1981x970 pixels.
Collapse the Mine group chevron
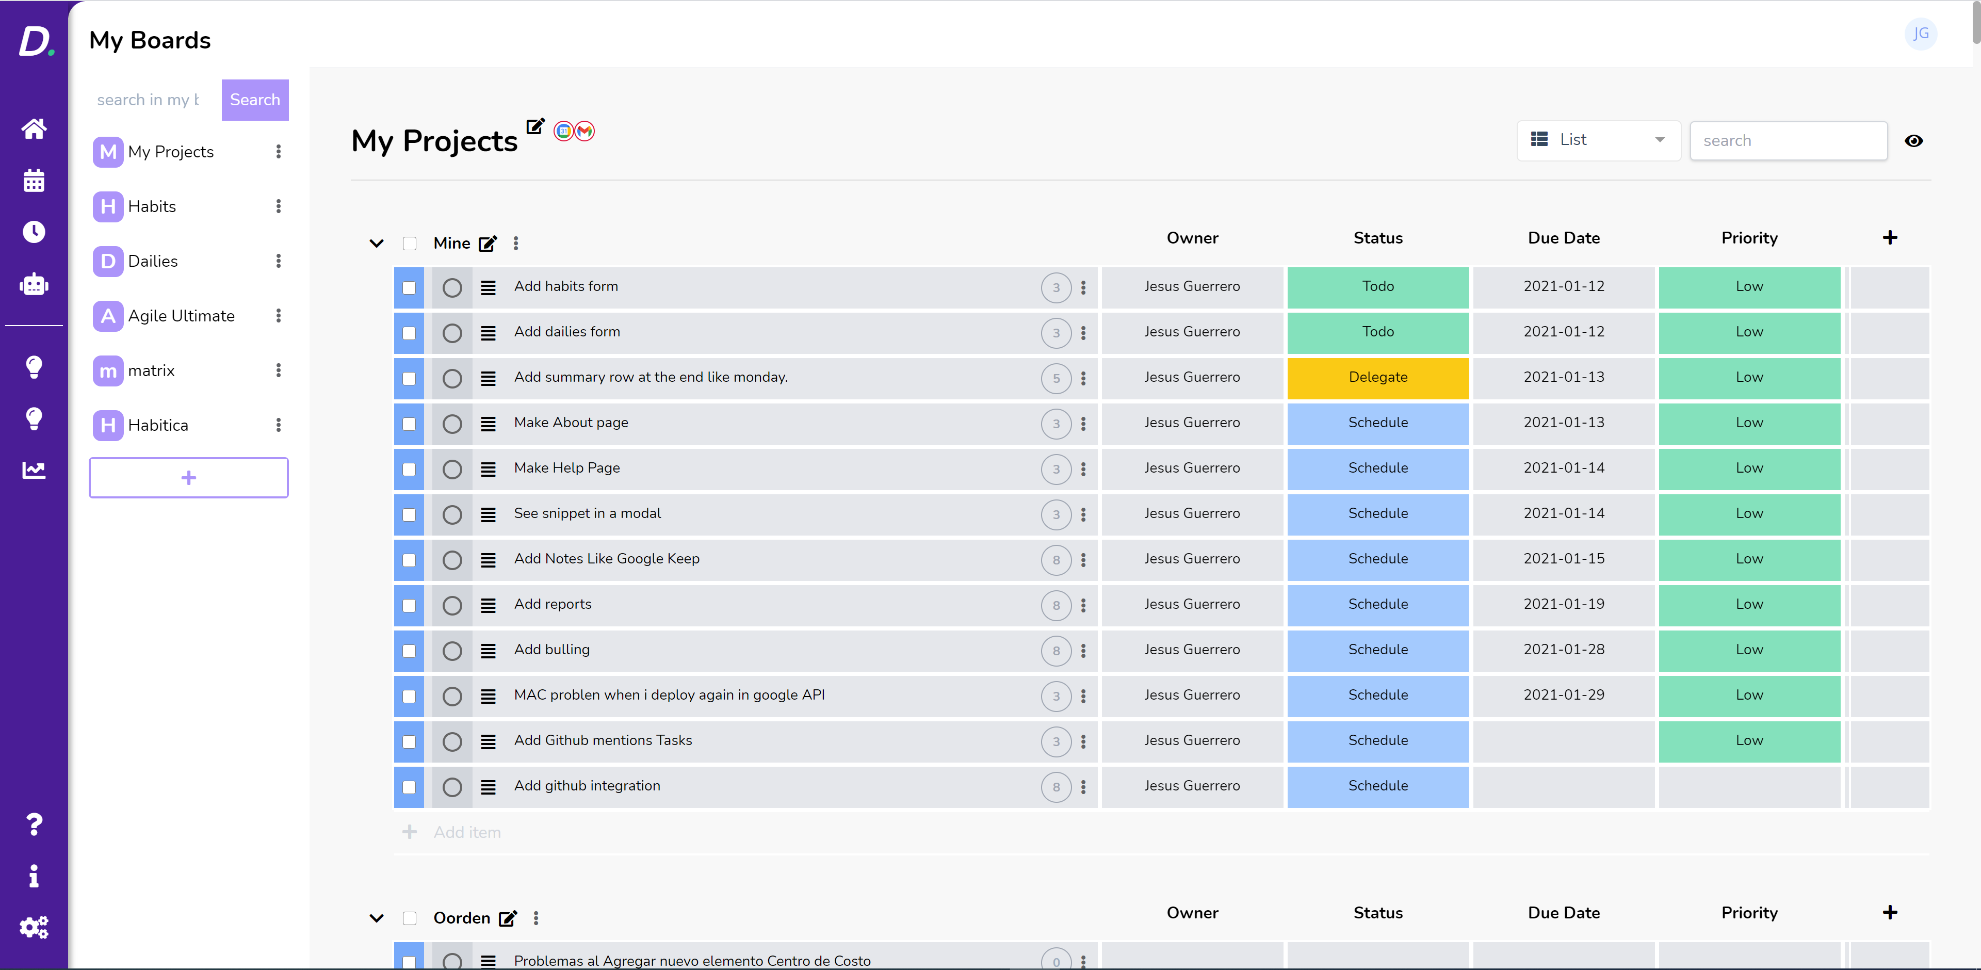point(376,243)
